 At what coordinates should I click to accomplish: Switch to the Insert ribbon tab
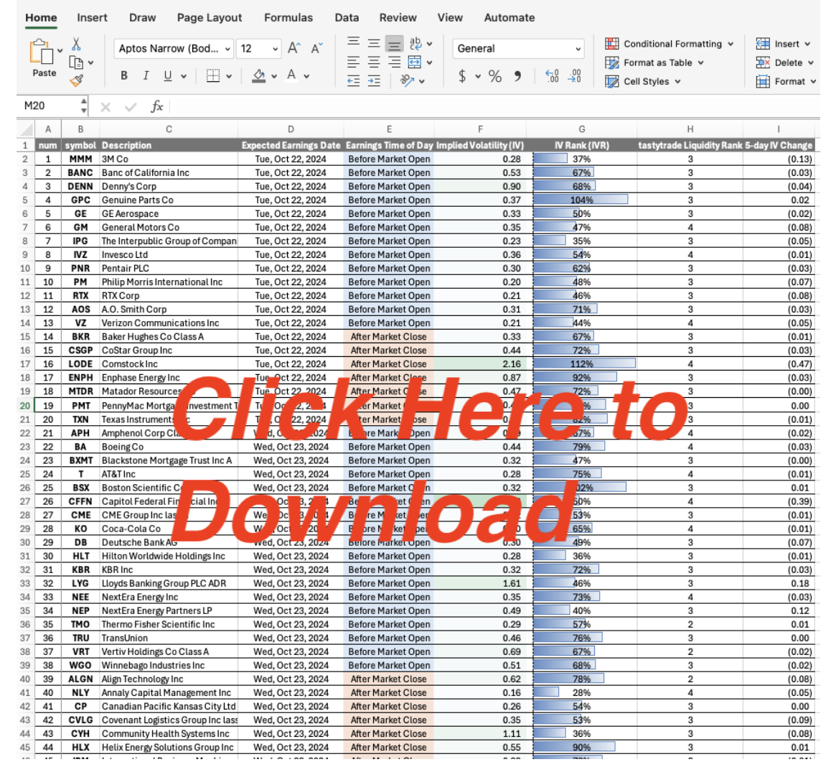[x=93, y=17]
